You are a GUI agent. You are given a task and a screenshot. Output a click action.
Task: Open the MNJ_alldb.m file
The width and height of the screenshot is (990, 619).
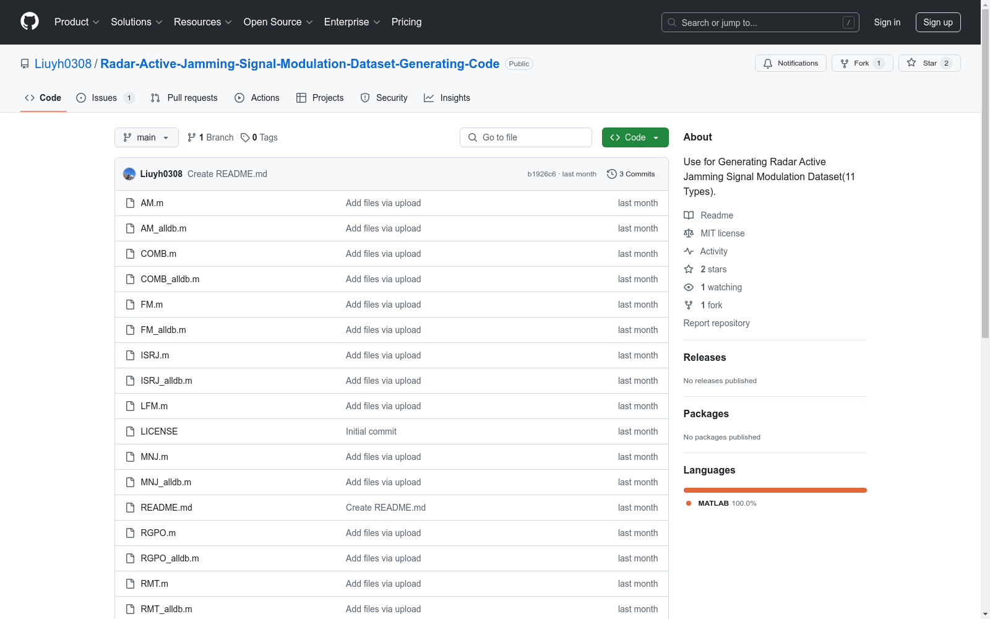[x=166, y=482]
